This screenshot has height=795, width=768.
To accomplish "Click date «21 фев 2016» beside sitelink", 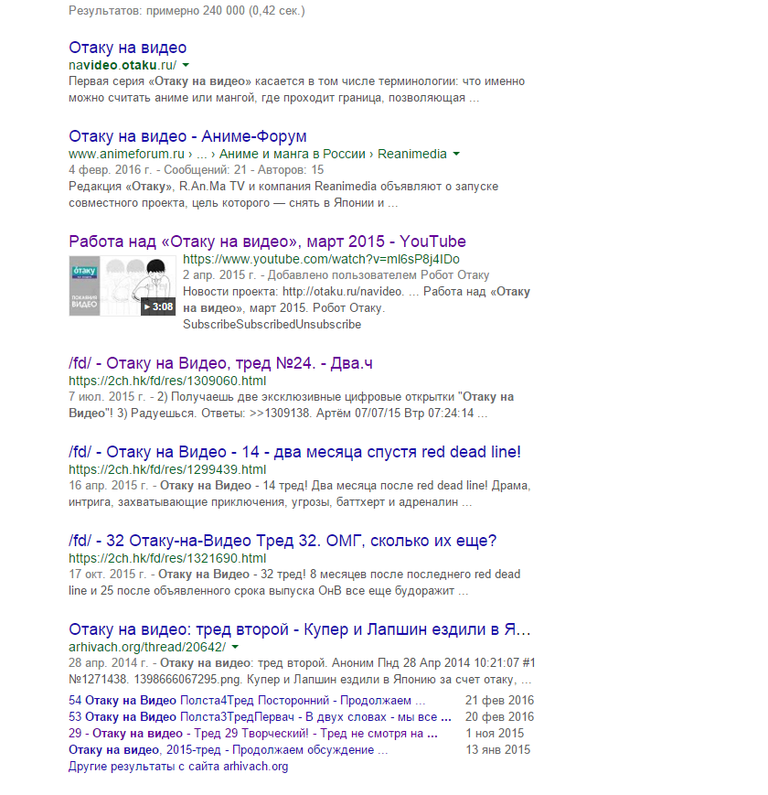I will pos(499,700).
